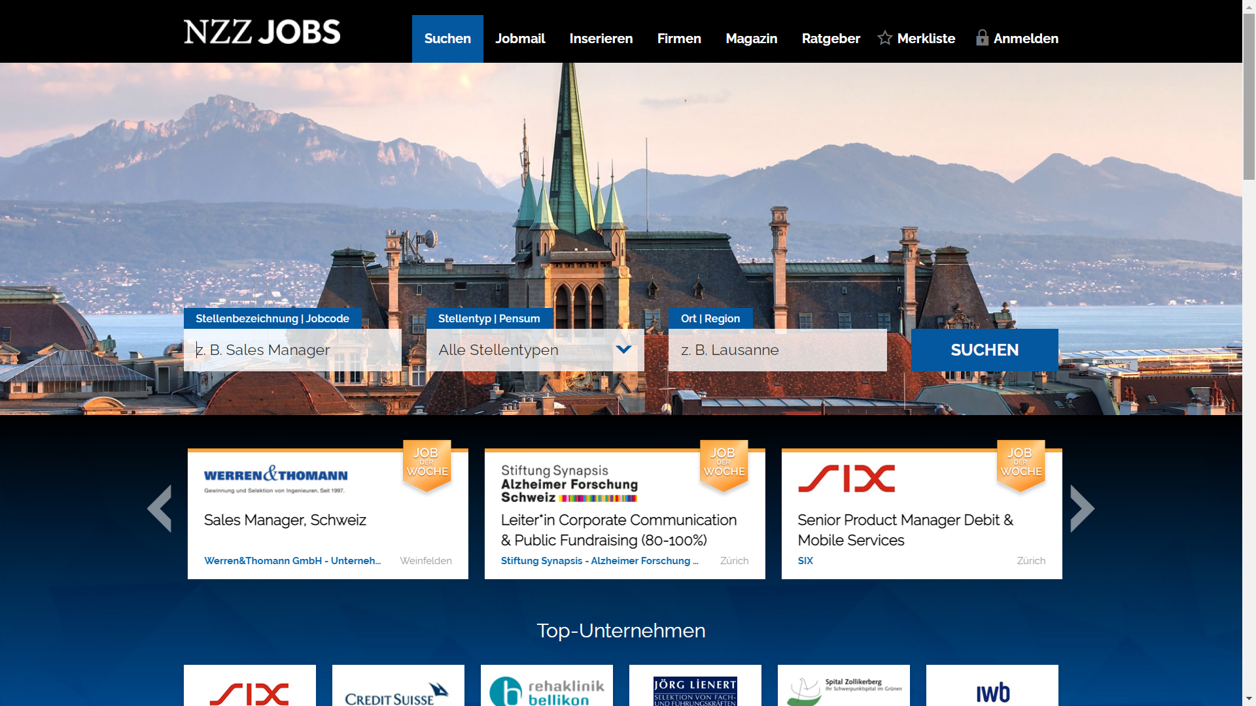The width and height of the screenshot is (1256, 706).
Task: Open Merkliste link in header
Action: coord(926,39)
